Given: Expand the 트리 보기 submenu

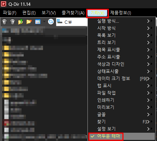Looking at the screenshot, I should click(x=122, y=42).
